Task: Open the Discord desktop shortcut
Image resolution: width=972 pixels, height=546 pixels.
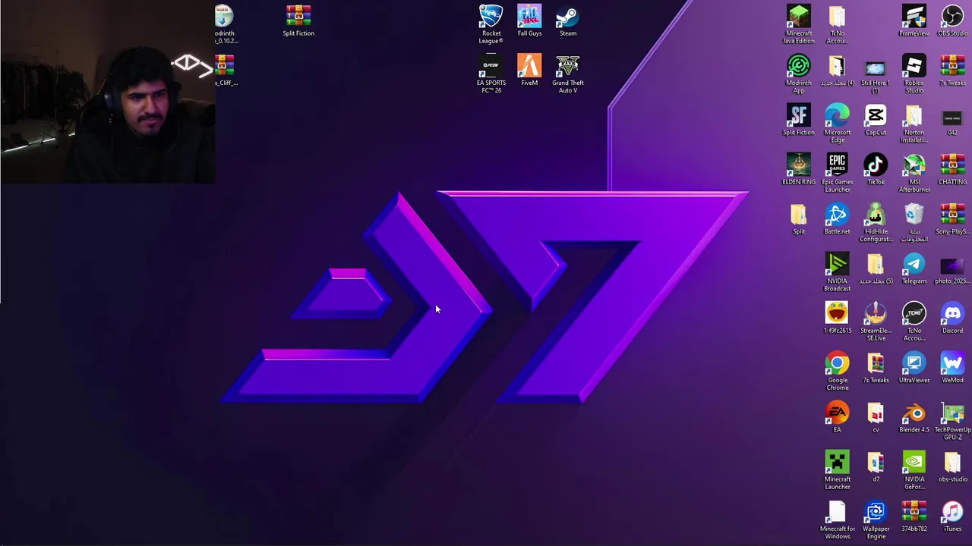Action: [952, 318]
